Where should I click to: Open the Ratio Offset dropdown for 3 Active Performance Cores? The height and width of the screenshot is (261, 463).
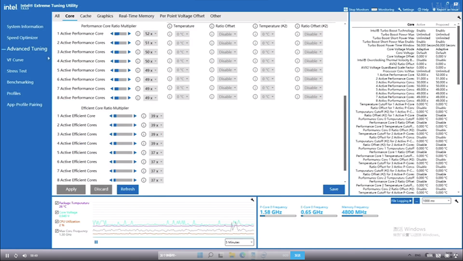pyautogui.click(x=227, y=52)
